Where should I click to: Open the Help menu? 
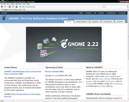28,4
